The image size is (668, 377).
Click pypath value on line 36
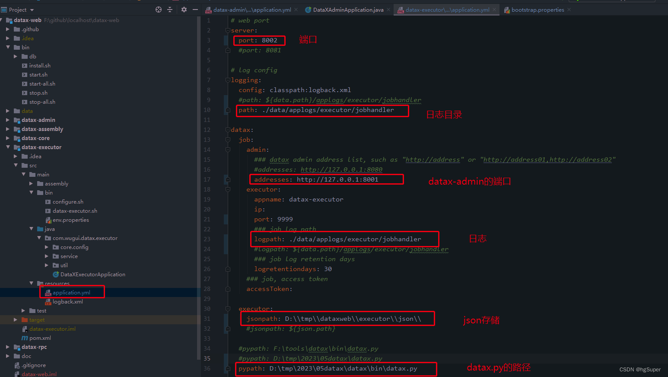344,368
